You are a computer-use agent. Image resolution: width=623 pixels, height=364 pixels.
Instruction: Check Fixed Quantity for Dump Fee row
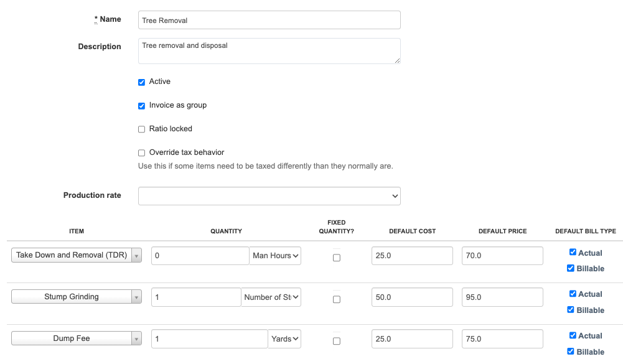(x=337, y=341)
